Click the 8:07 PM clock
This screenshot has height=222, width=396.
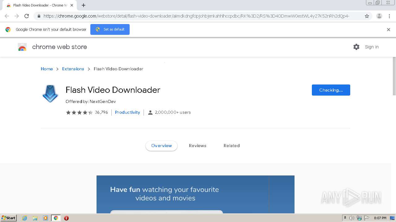[x=380, y=218]
